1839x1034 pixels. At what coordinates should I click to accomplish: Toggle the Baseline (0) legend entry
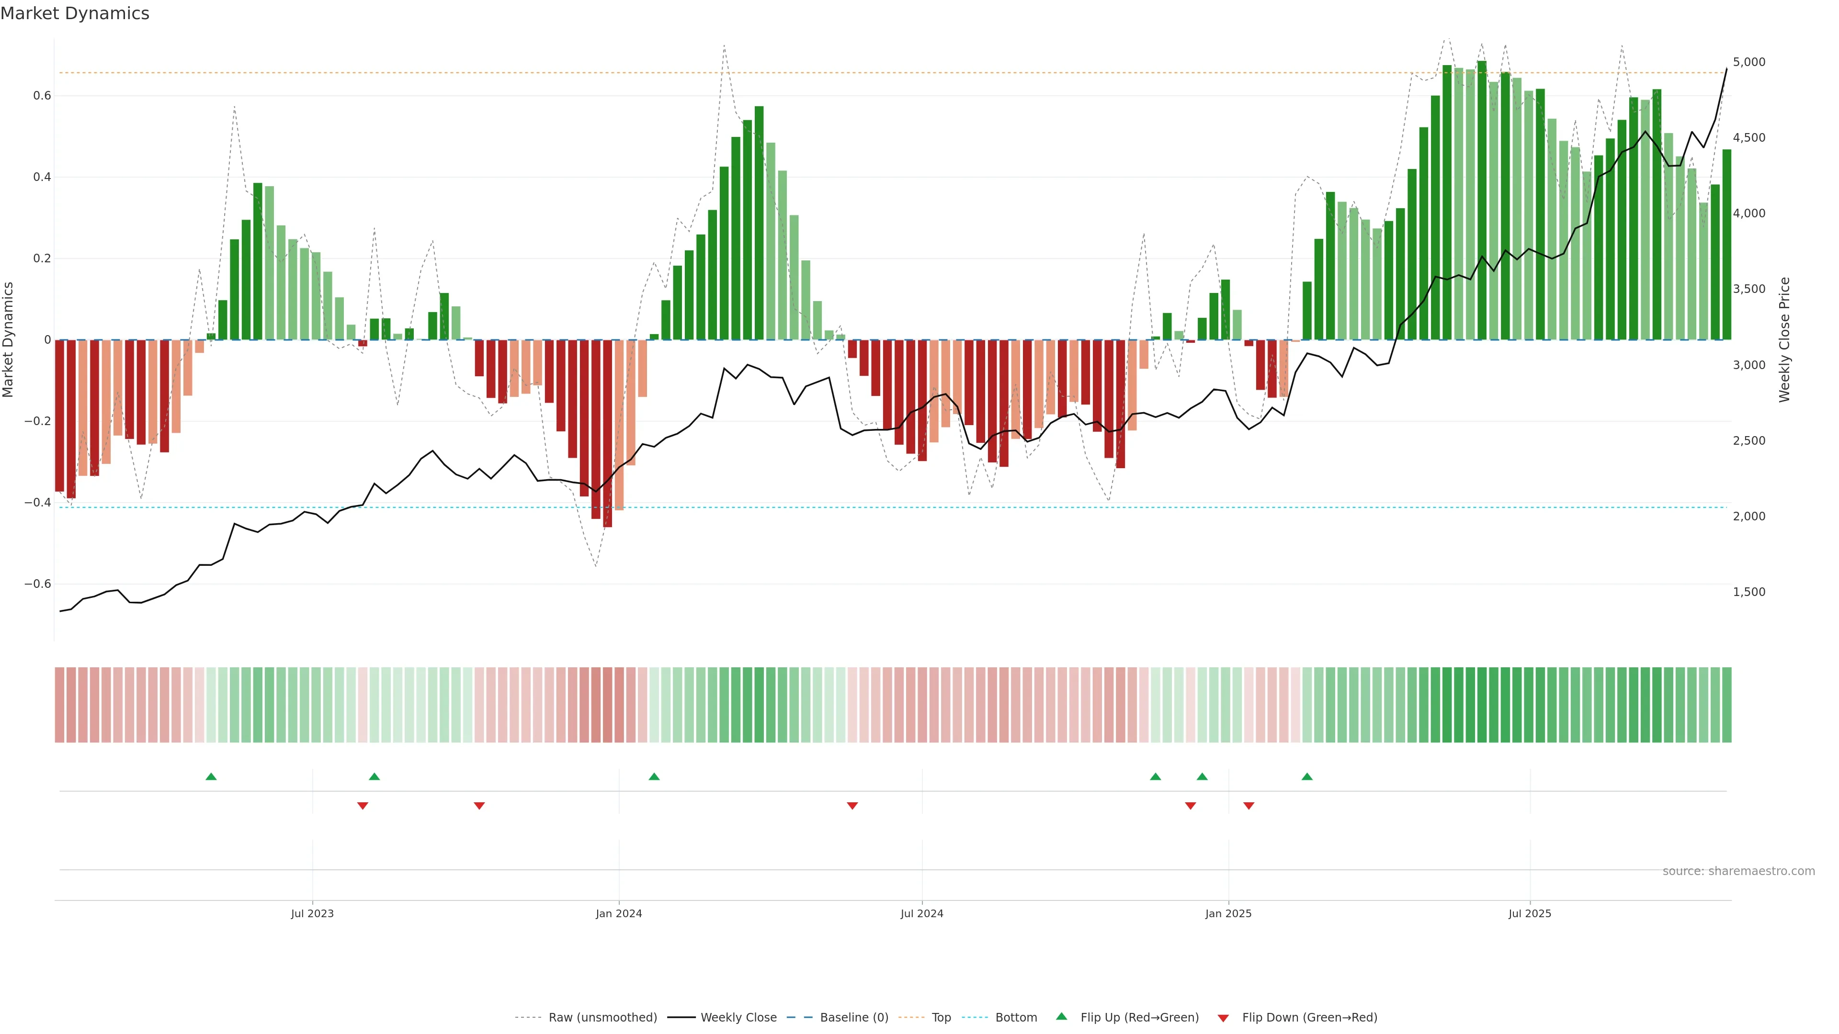click(x=854, y=1018)
